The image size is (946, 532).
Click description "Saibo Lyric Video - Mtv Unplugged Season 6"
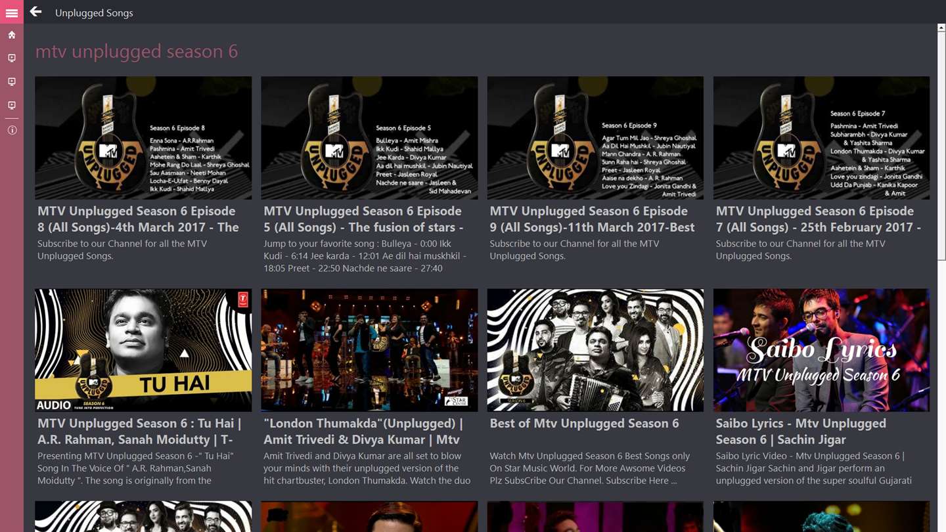coord(814,468)
